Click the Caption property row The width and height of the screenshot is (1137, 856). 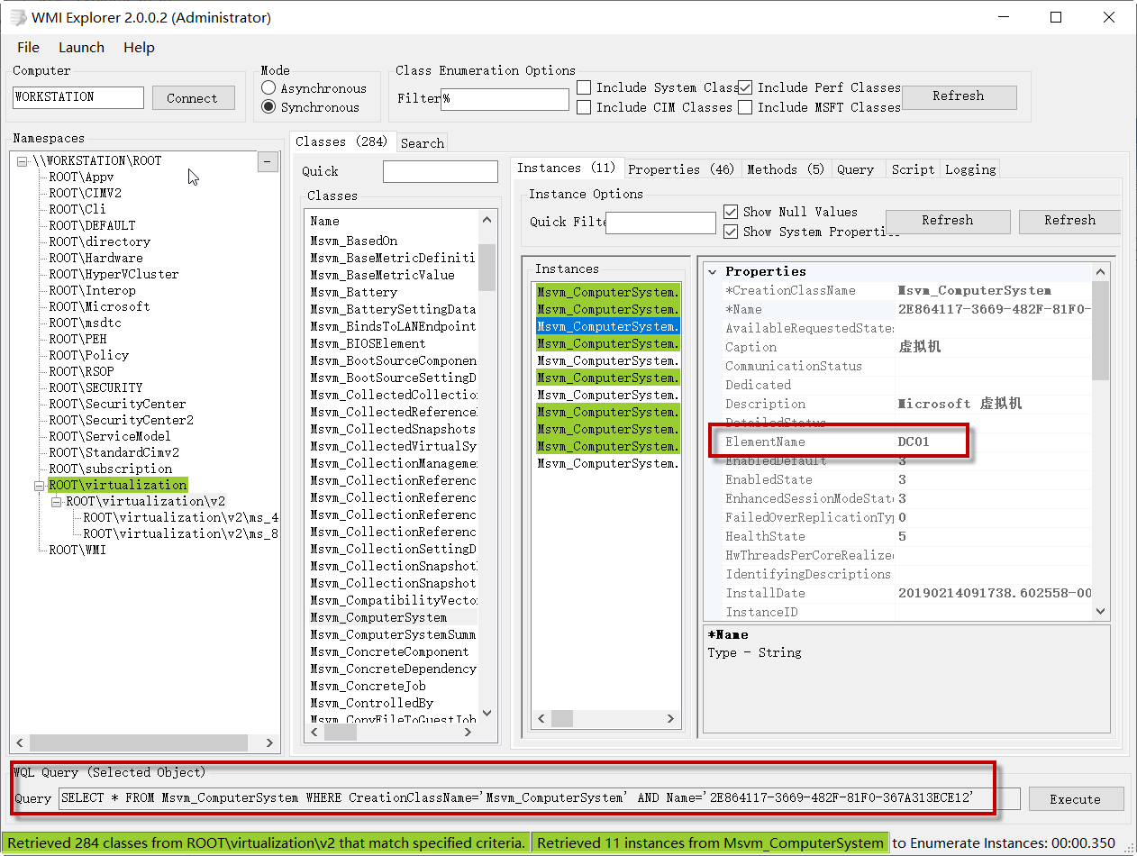pos(907,347)
